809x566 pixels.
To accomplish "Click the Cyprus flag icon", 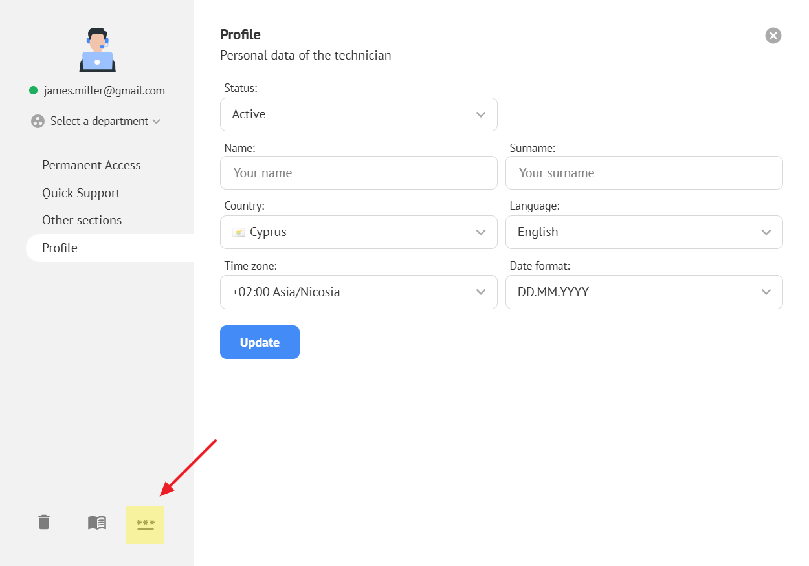I will click(239, 232).
